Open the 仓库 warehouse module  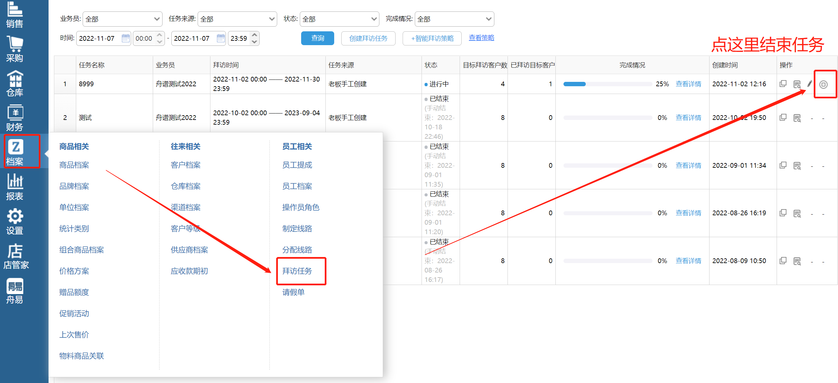click(x=15, y=84)
